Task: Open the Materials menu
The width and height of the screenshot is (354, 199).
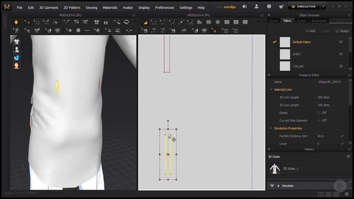Action: 110,7
